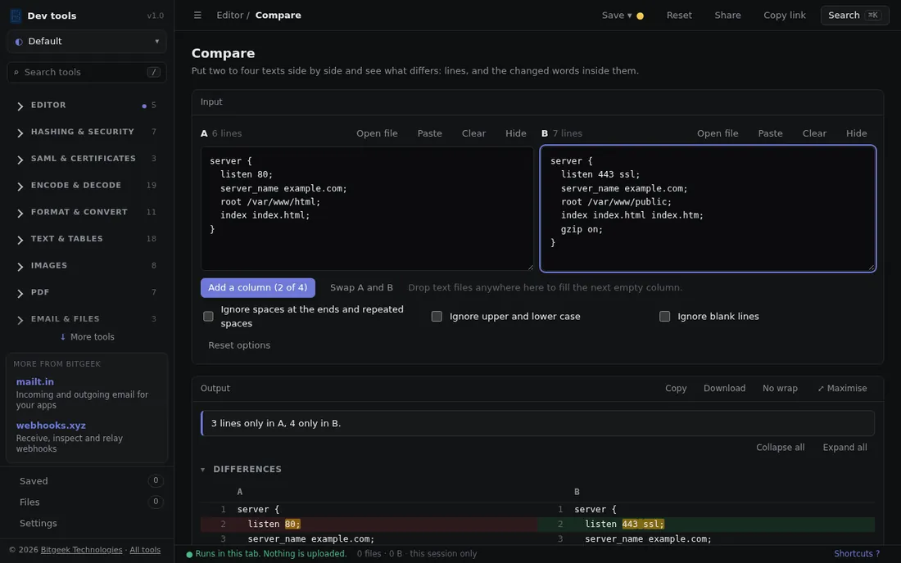Open the Files section

coord(87,502)
